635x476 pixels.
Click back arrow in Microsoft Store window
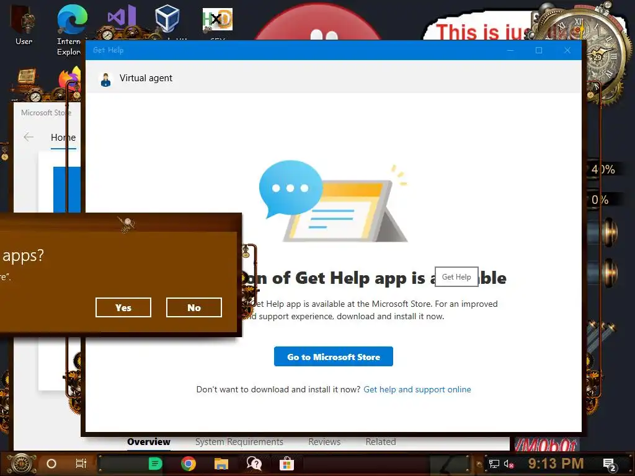29,137
